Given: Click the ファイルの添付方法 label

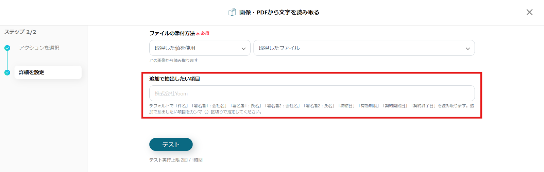Looking at the screenshot, I should click(172, 33).
